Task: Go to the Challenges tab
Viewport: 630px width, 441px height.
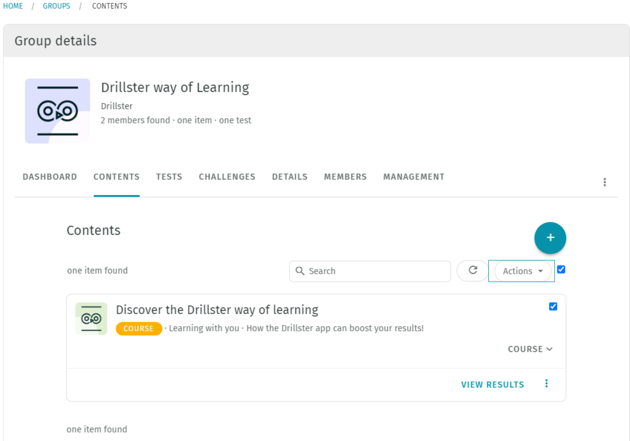Action: click(x=227, y=177)
